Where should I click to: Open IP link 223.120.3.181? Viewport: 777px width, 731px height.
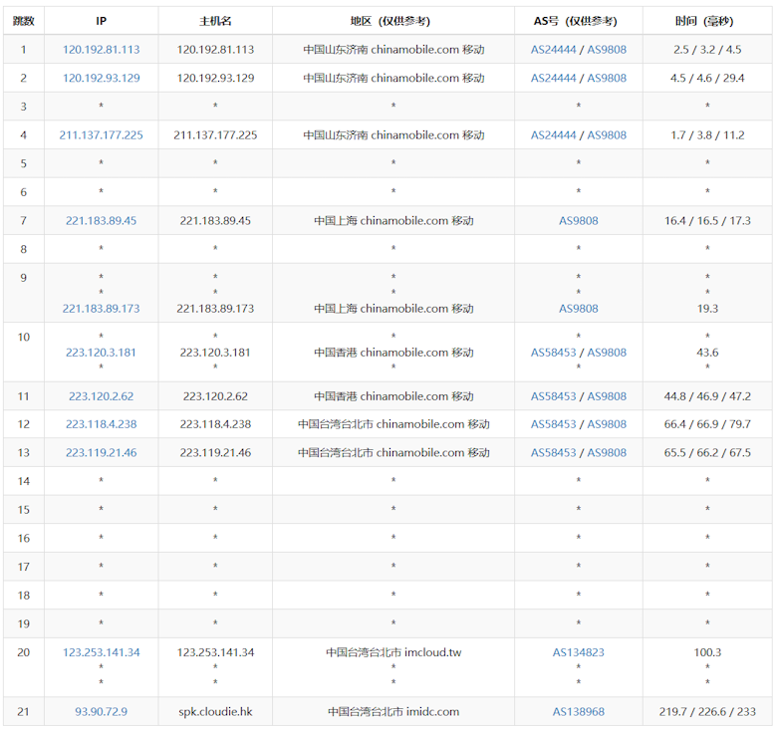pyautogui.click(x=101, y=353)
